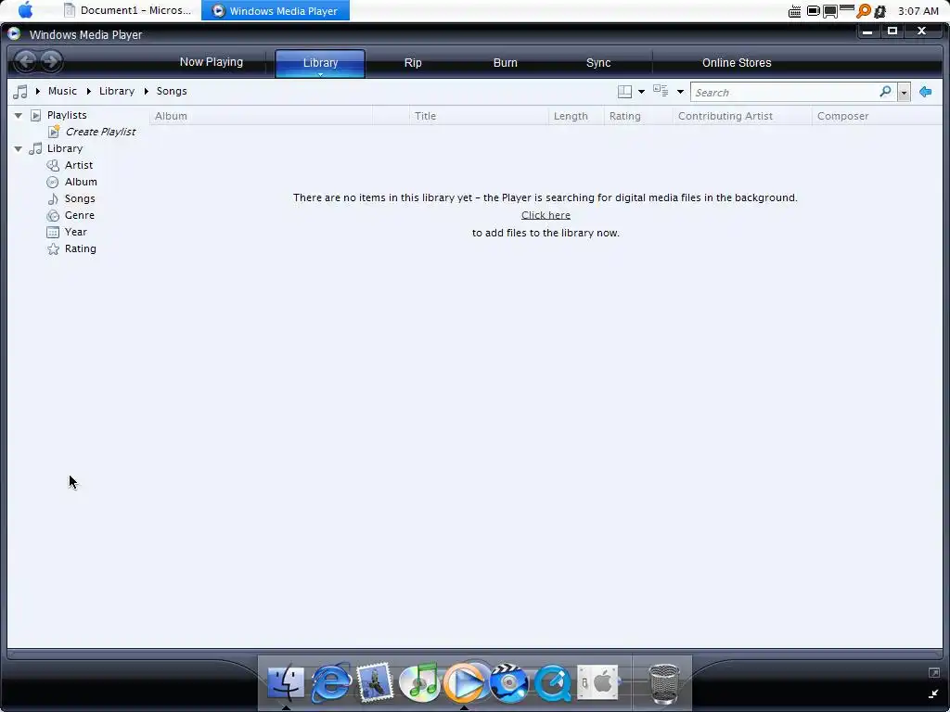Click the magnifier search icon
This screenshot has height=712, width=950.
point(885,92)
